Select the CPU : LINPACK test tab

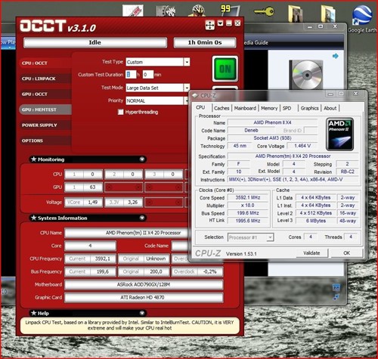pos(45,79)
